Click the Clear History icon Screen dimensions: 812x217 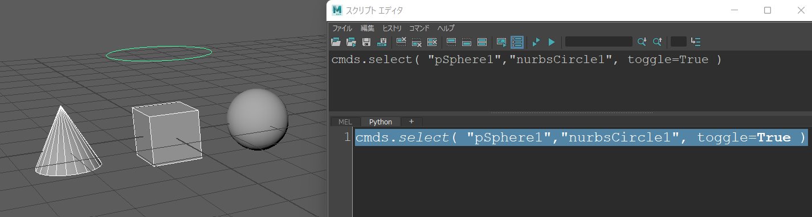(401, 41)
